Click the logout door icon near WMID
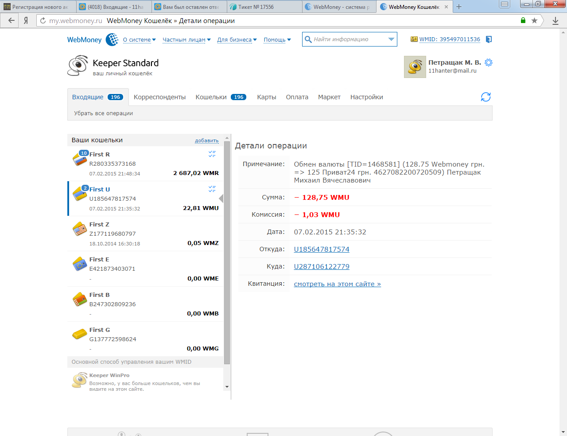 pyautogui.click(x=489, y=39)
